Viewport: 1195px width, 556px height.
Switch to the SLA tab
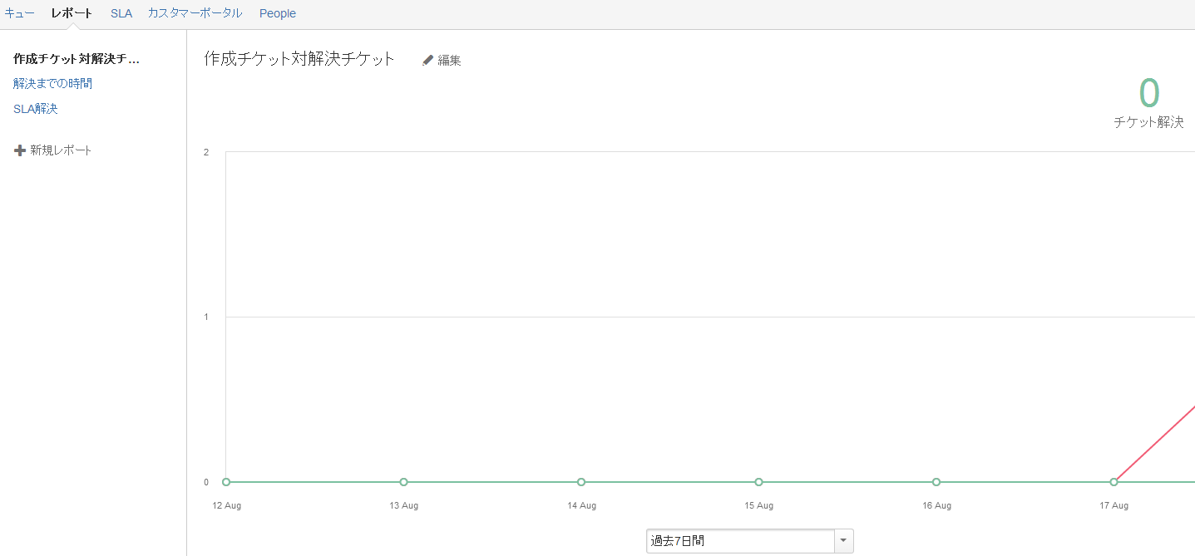(121, 13)
